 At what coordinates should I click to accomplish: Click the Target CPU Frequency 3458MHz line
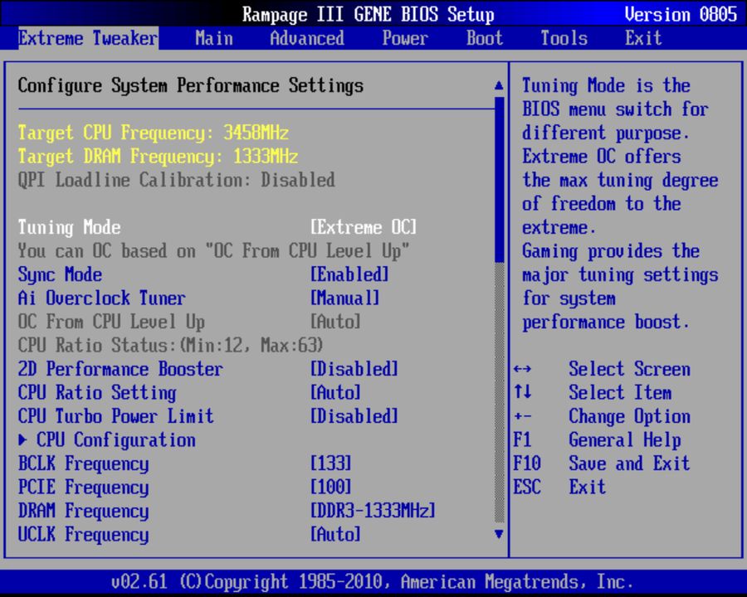(x=154, y=133)
